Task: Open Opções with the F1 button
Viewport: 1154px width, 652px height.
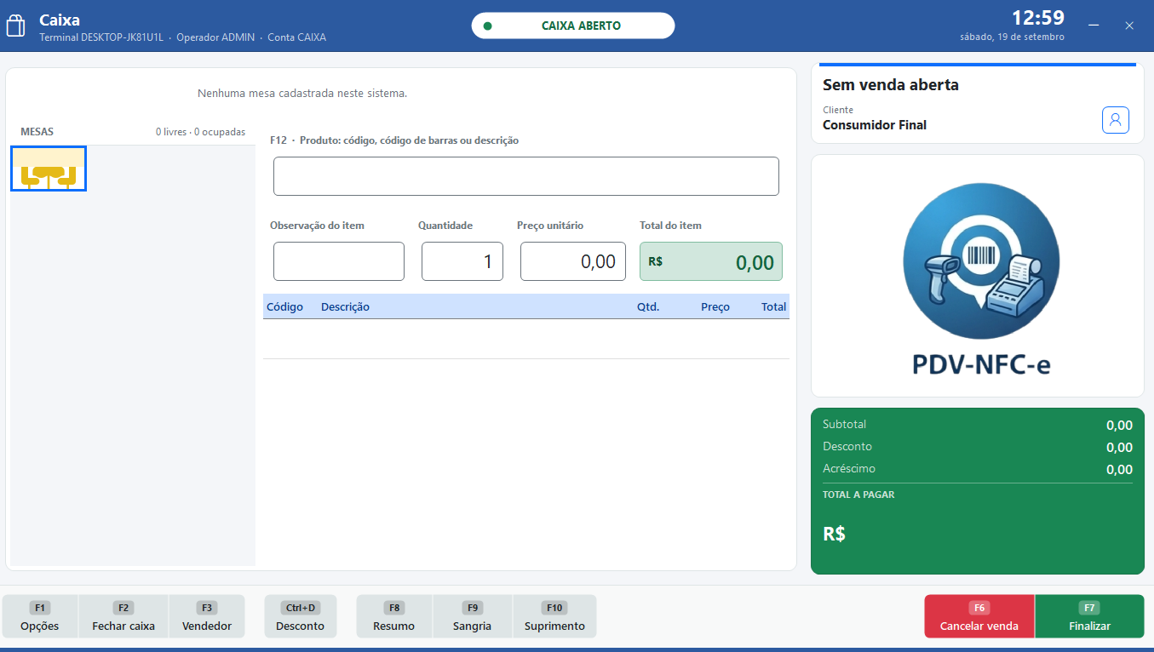Action: pyautogui.click(x=40, y=616)
